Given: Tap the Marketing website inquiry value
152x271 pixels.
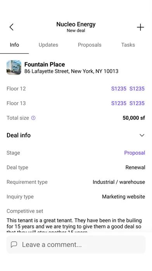Looking at the screenshot, I should (123, 197).
